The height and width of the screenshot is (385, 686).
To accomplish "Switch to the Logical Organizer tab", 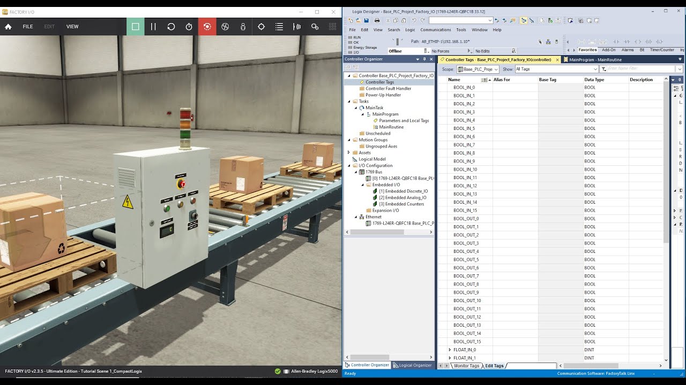I will point(412,365).
